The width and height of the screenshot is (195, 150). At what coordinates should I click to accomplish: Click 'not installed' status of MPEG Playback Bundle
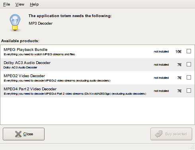point(161,51)
